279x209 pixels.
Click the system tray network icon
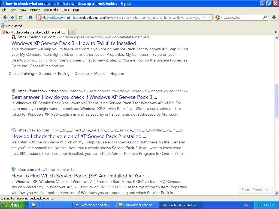coord(259,205)
